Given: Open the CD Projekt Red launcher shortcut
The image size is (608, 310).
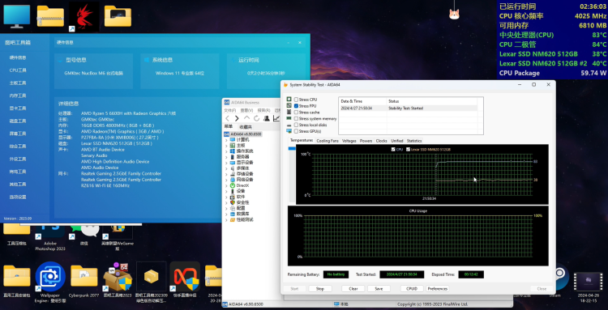Looking at the screenshot, I should [83, 17].
